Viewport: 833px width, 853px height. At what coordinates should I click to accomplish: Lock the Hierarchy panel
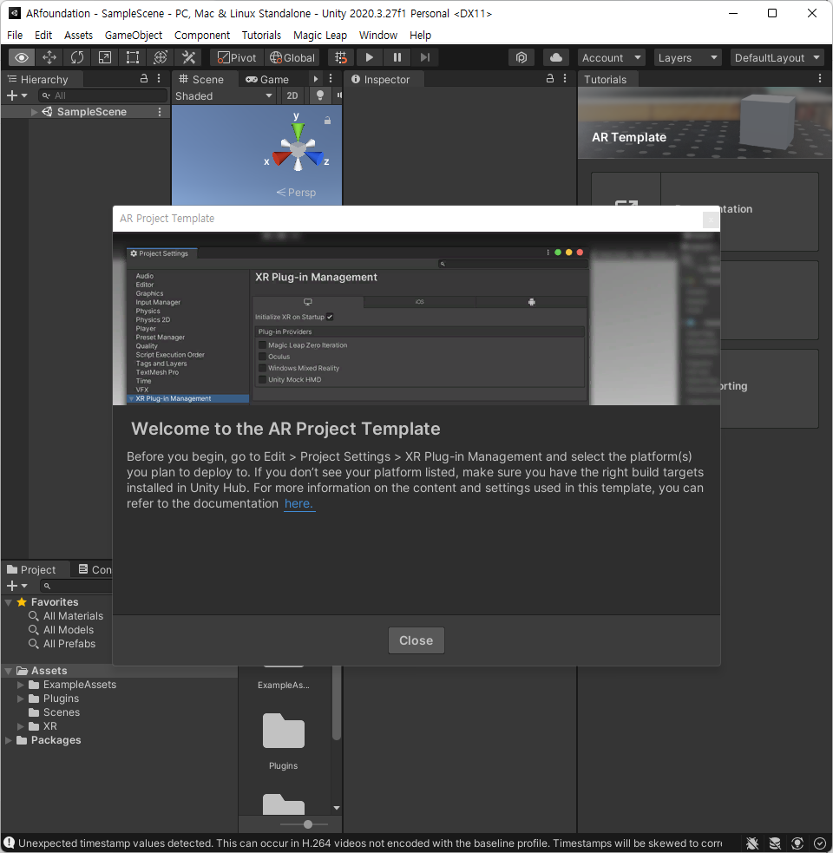(144, 78)
